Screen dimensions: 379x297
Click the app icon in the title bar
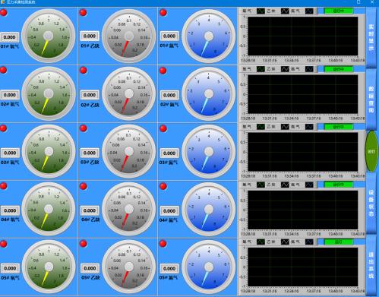3,2
